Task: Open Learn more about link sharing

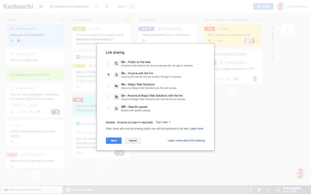Action: pos(186,140)
